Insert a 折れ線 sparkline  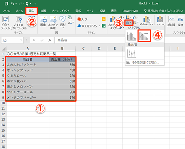click(171, 21)
